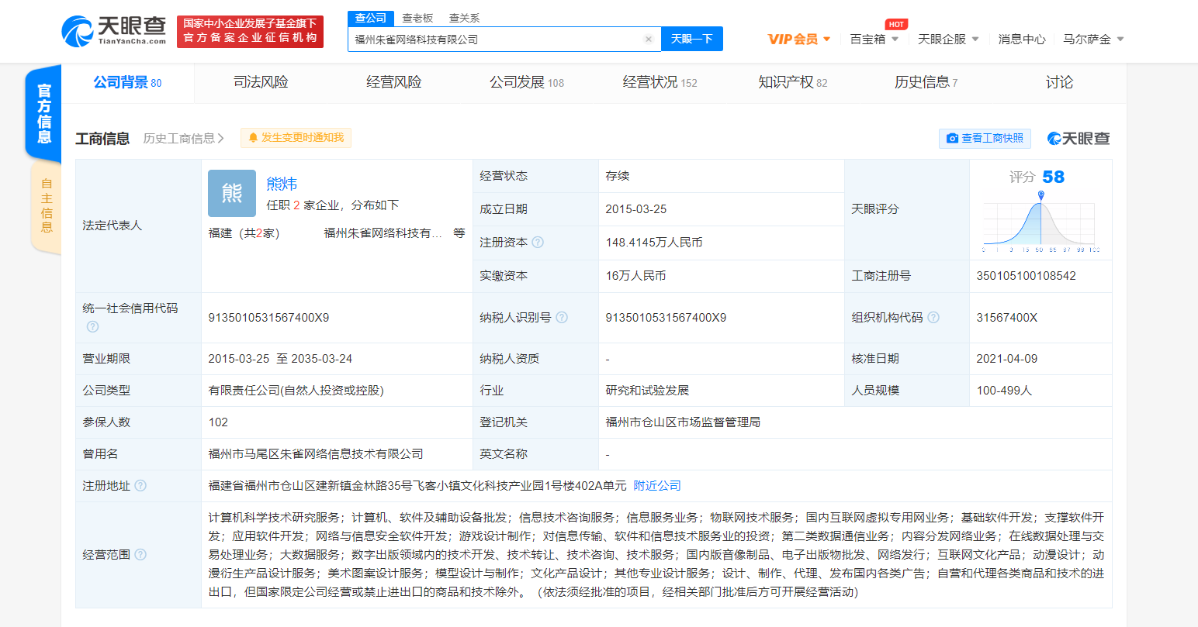Click the 熊 avatar of the legal representative
Viewport: 1198px width, 627px height.
point(232,193)
